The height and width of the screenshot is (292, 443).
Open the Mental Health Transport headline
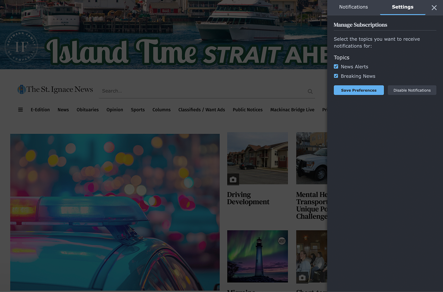312,205
